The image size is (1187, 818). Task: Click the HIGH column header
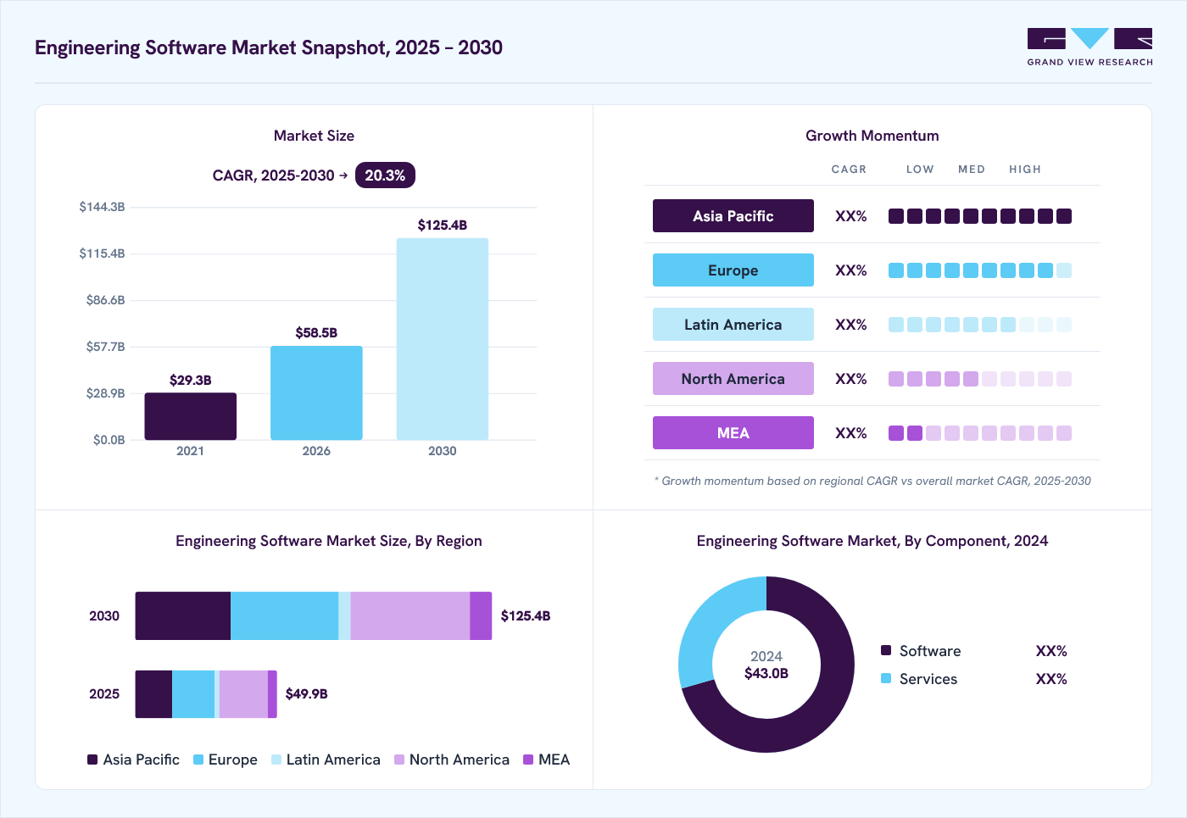pos(1025,170)
